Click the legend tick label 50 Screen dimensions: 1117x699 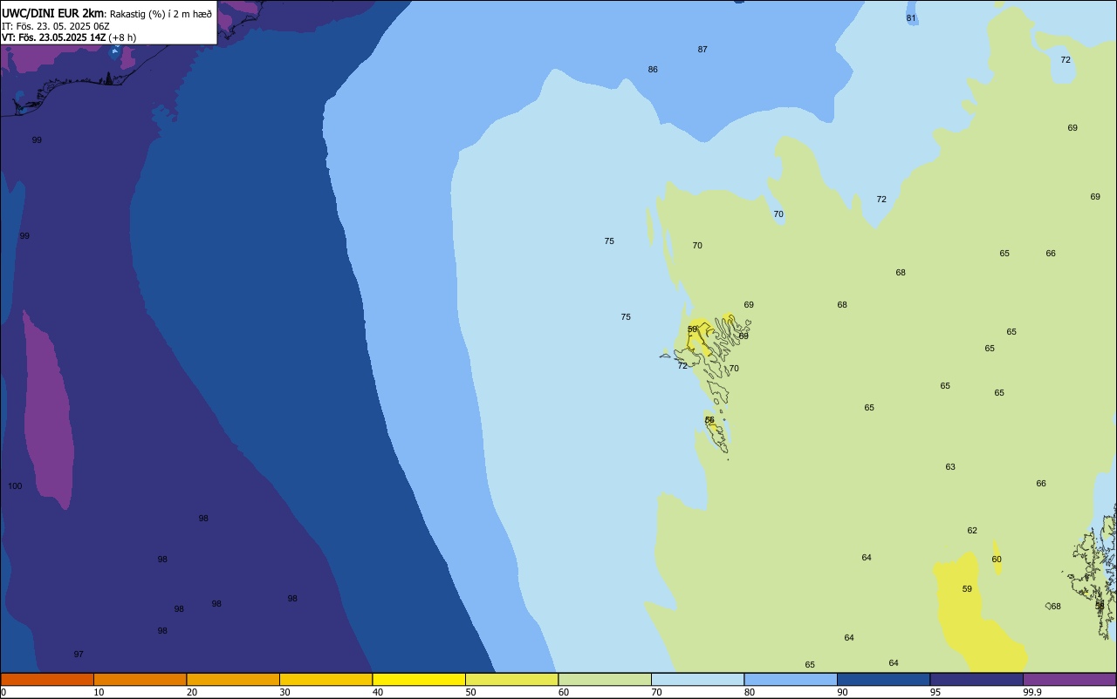pyautogui.click(x=470, y=692)
